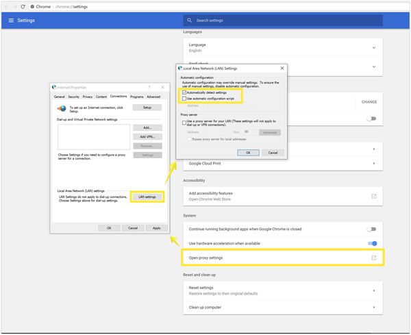Viewport: 411px width, 335px height.
Task: Check Bypass proxy server for local addresses
Action: [189, 139]
